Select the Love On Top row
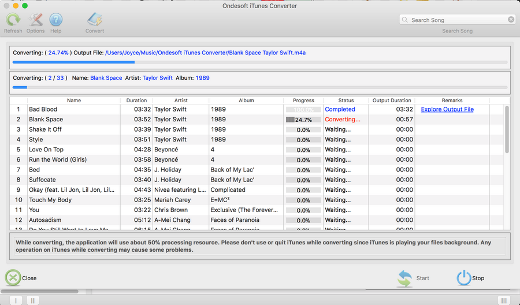The height and width of the screenshot is (305, 520). point(257,150)
